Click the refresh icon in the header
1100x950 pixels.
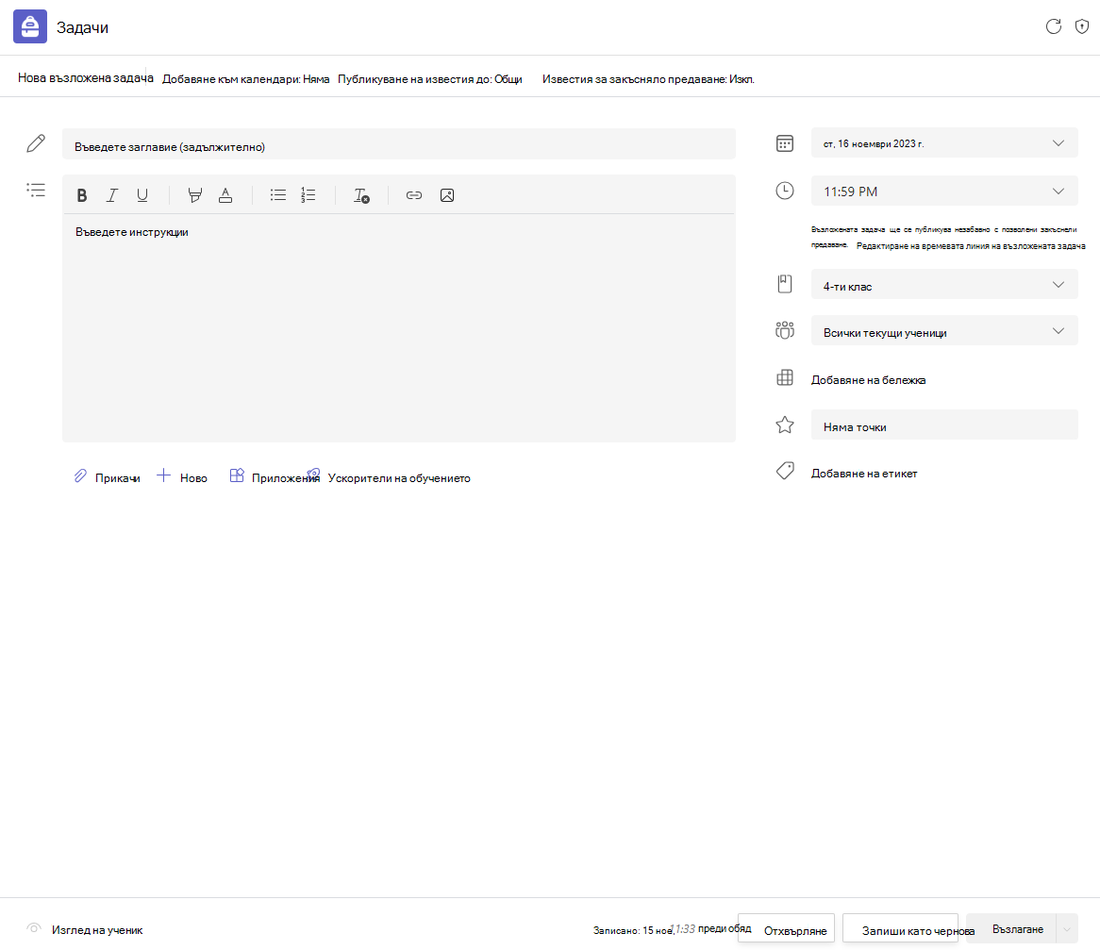(x=1053, y=26)
